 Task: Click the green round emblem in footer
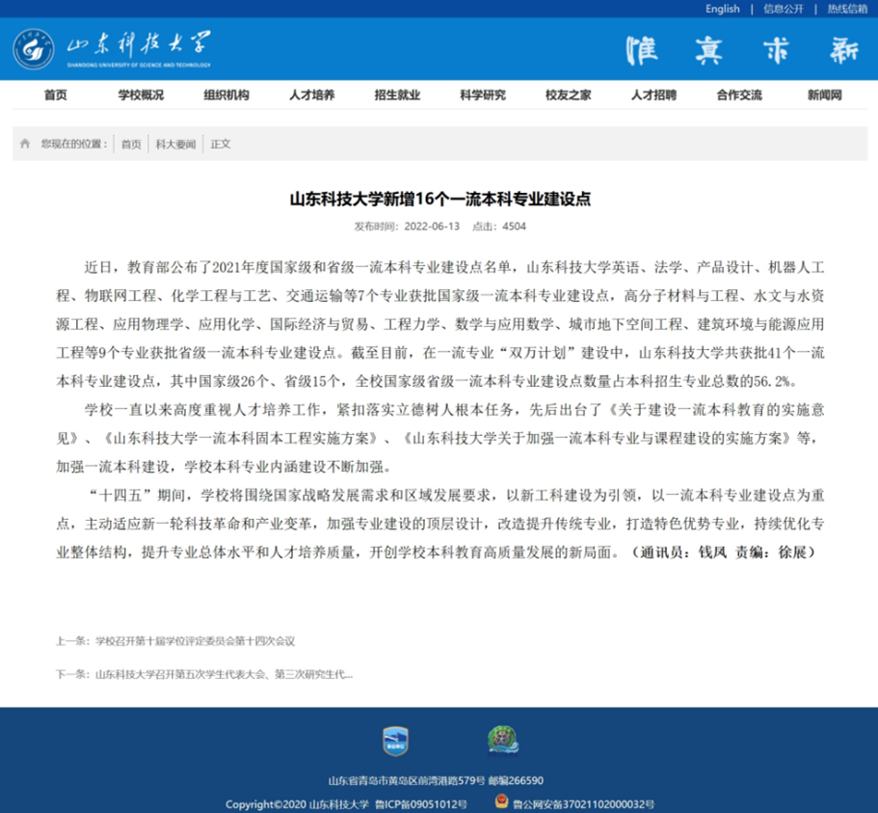(x=502, y=740)
